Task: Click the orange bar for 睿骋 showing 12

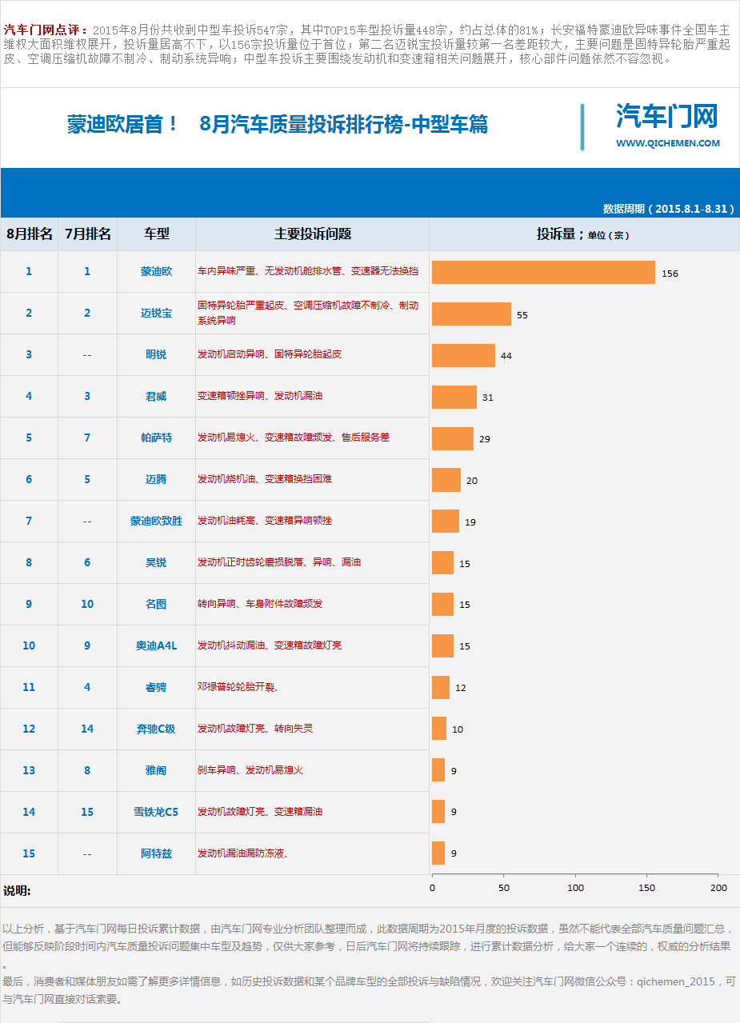Action: point(441,688)
